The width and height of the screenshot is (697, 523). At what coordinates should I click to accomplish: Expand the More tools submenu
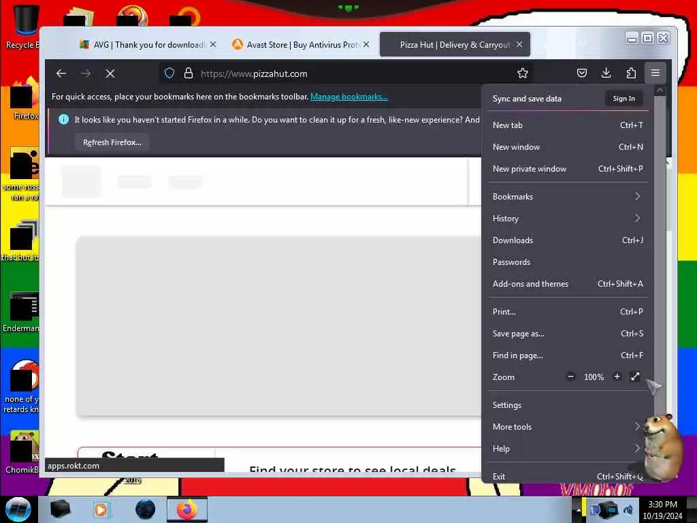pos(568,427)
